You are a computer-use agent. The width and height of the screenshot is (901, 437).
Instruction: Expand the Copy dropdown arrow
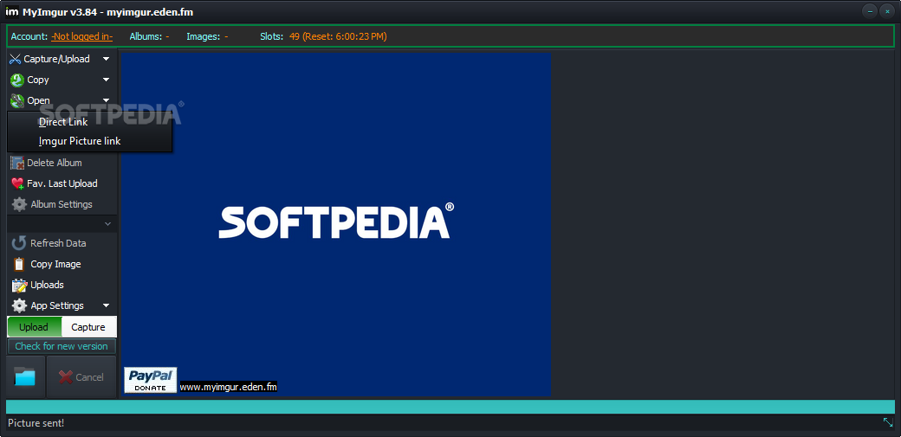coord(106,80)
